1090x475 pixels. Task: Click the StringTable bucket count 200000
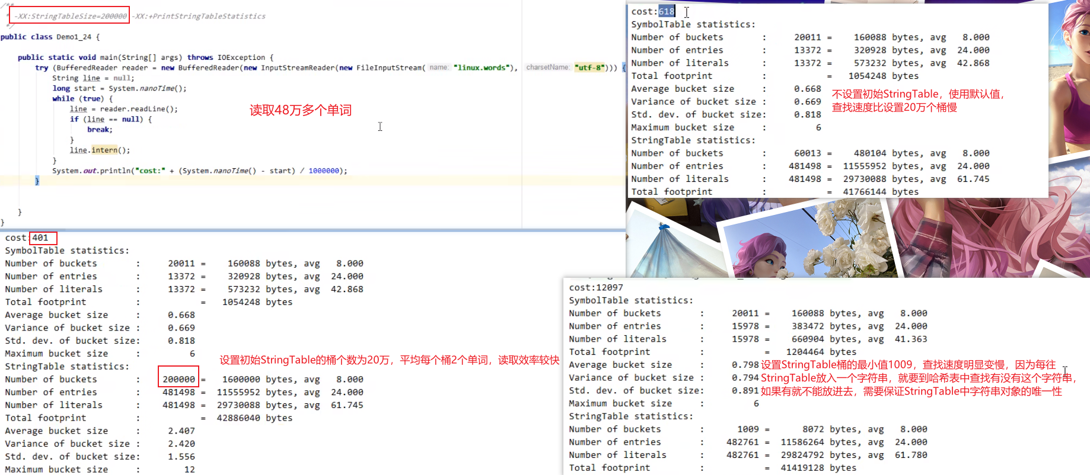(179, 379)
